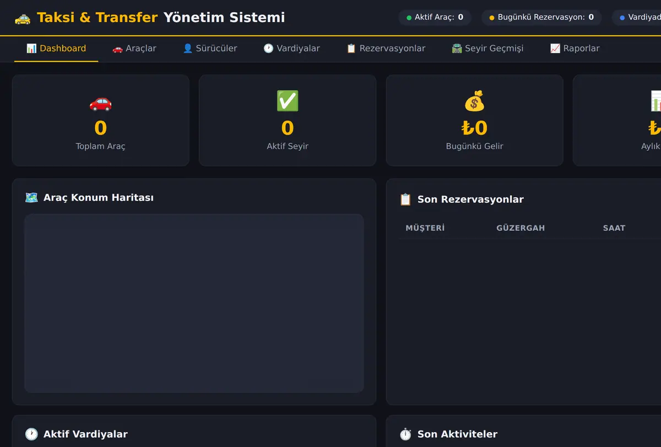The image size is (661, 447).
Task: Click the Bugünkü Gelir label
Action: point(475,147)
